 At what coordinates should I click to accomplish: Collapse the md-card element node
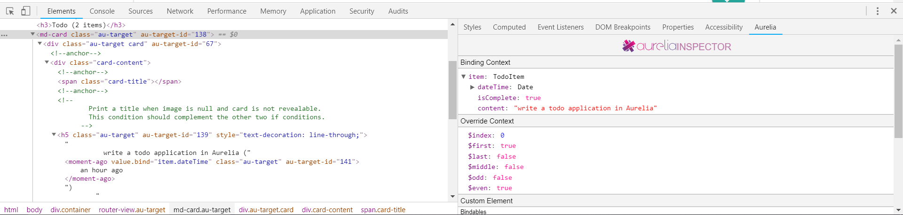coord(32,34)
